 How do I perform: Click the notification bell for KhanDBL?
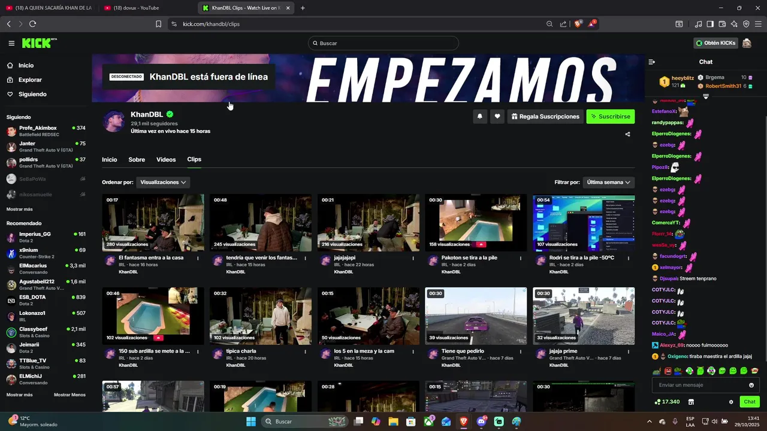pos(479,117)
